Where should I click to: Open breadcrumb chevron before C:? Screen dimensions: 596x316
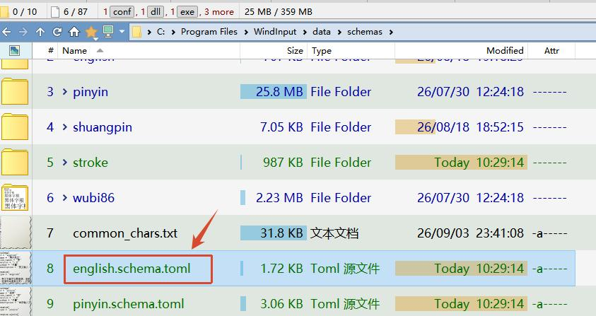point(149,33)
